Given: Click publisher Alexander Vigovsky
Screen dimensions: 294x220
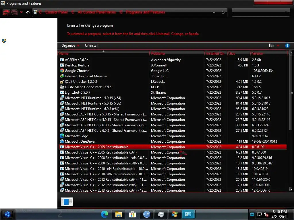Looking at the screenshot, I should pyautogui.click(x=166, y=60).
